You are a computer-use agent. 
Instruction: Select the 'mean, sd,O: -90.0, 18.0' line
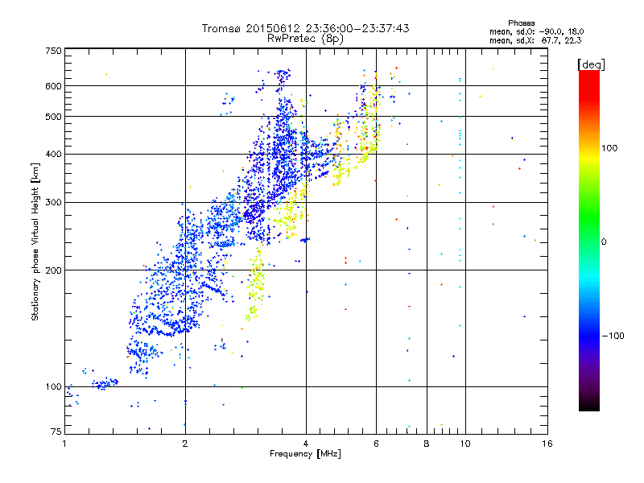[x=536, y=31]
